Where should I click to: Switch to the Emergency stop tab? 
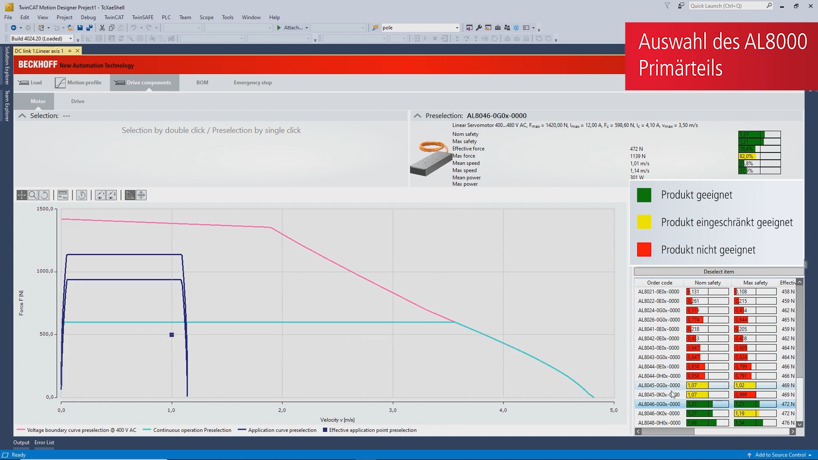tap(253, 83)
